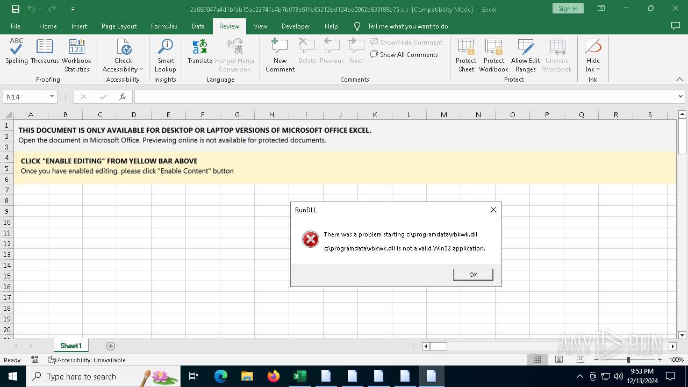
Task: Click the Insert Function fx button
Action: (x=123, y=97)
